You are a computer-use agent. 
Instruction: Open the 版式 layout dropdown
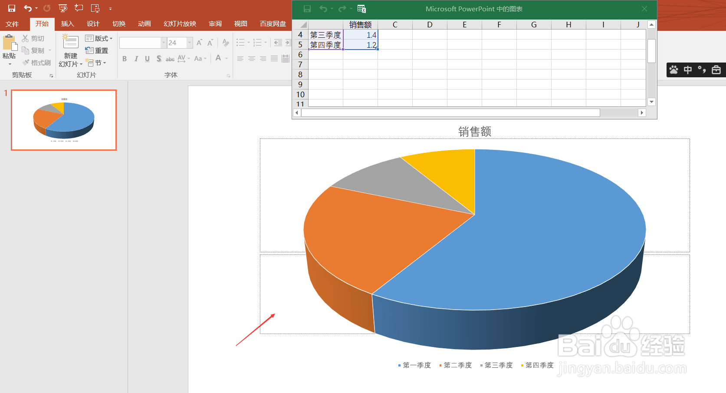(99, 38)
